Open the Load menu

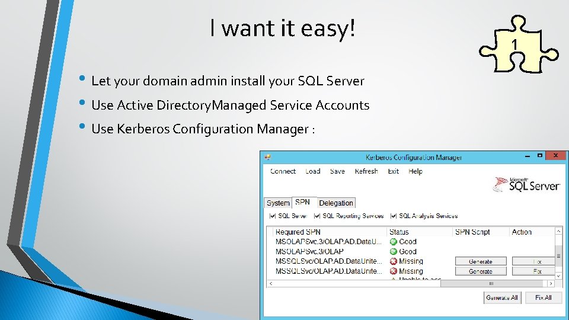tap(313, 171)
